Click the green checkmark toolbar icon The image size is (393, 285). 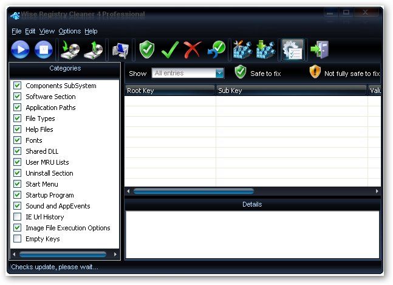[x=170, y=50]
